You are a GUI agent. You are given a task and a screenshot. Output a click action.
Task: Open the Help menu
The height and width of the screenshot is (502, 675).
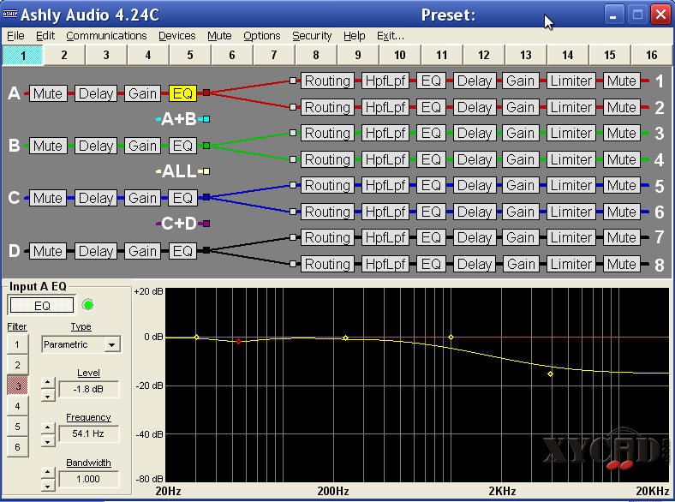[355, 36]
